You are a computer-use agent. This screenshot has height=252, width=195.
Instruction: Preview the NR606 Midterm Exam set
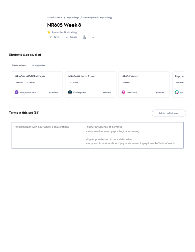(107, 92)
